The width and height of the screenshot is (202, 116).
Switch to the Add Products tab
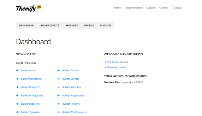(x=50, y=25)
